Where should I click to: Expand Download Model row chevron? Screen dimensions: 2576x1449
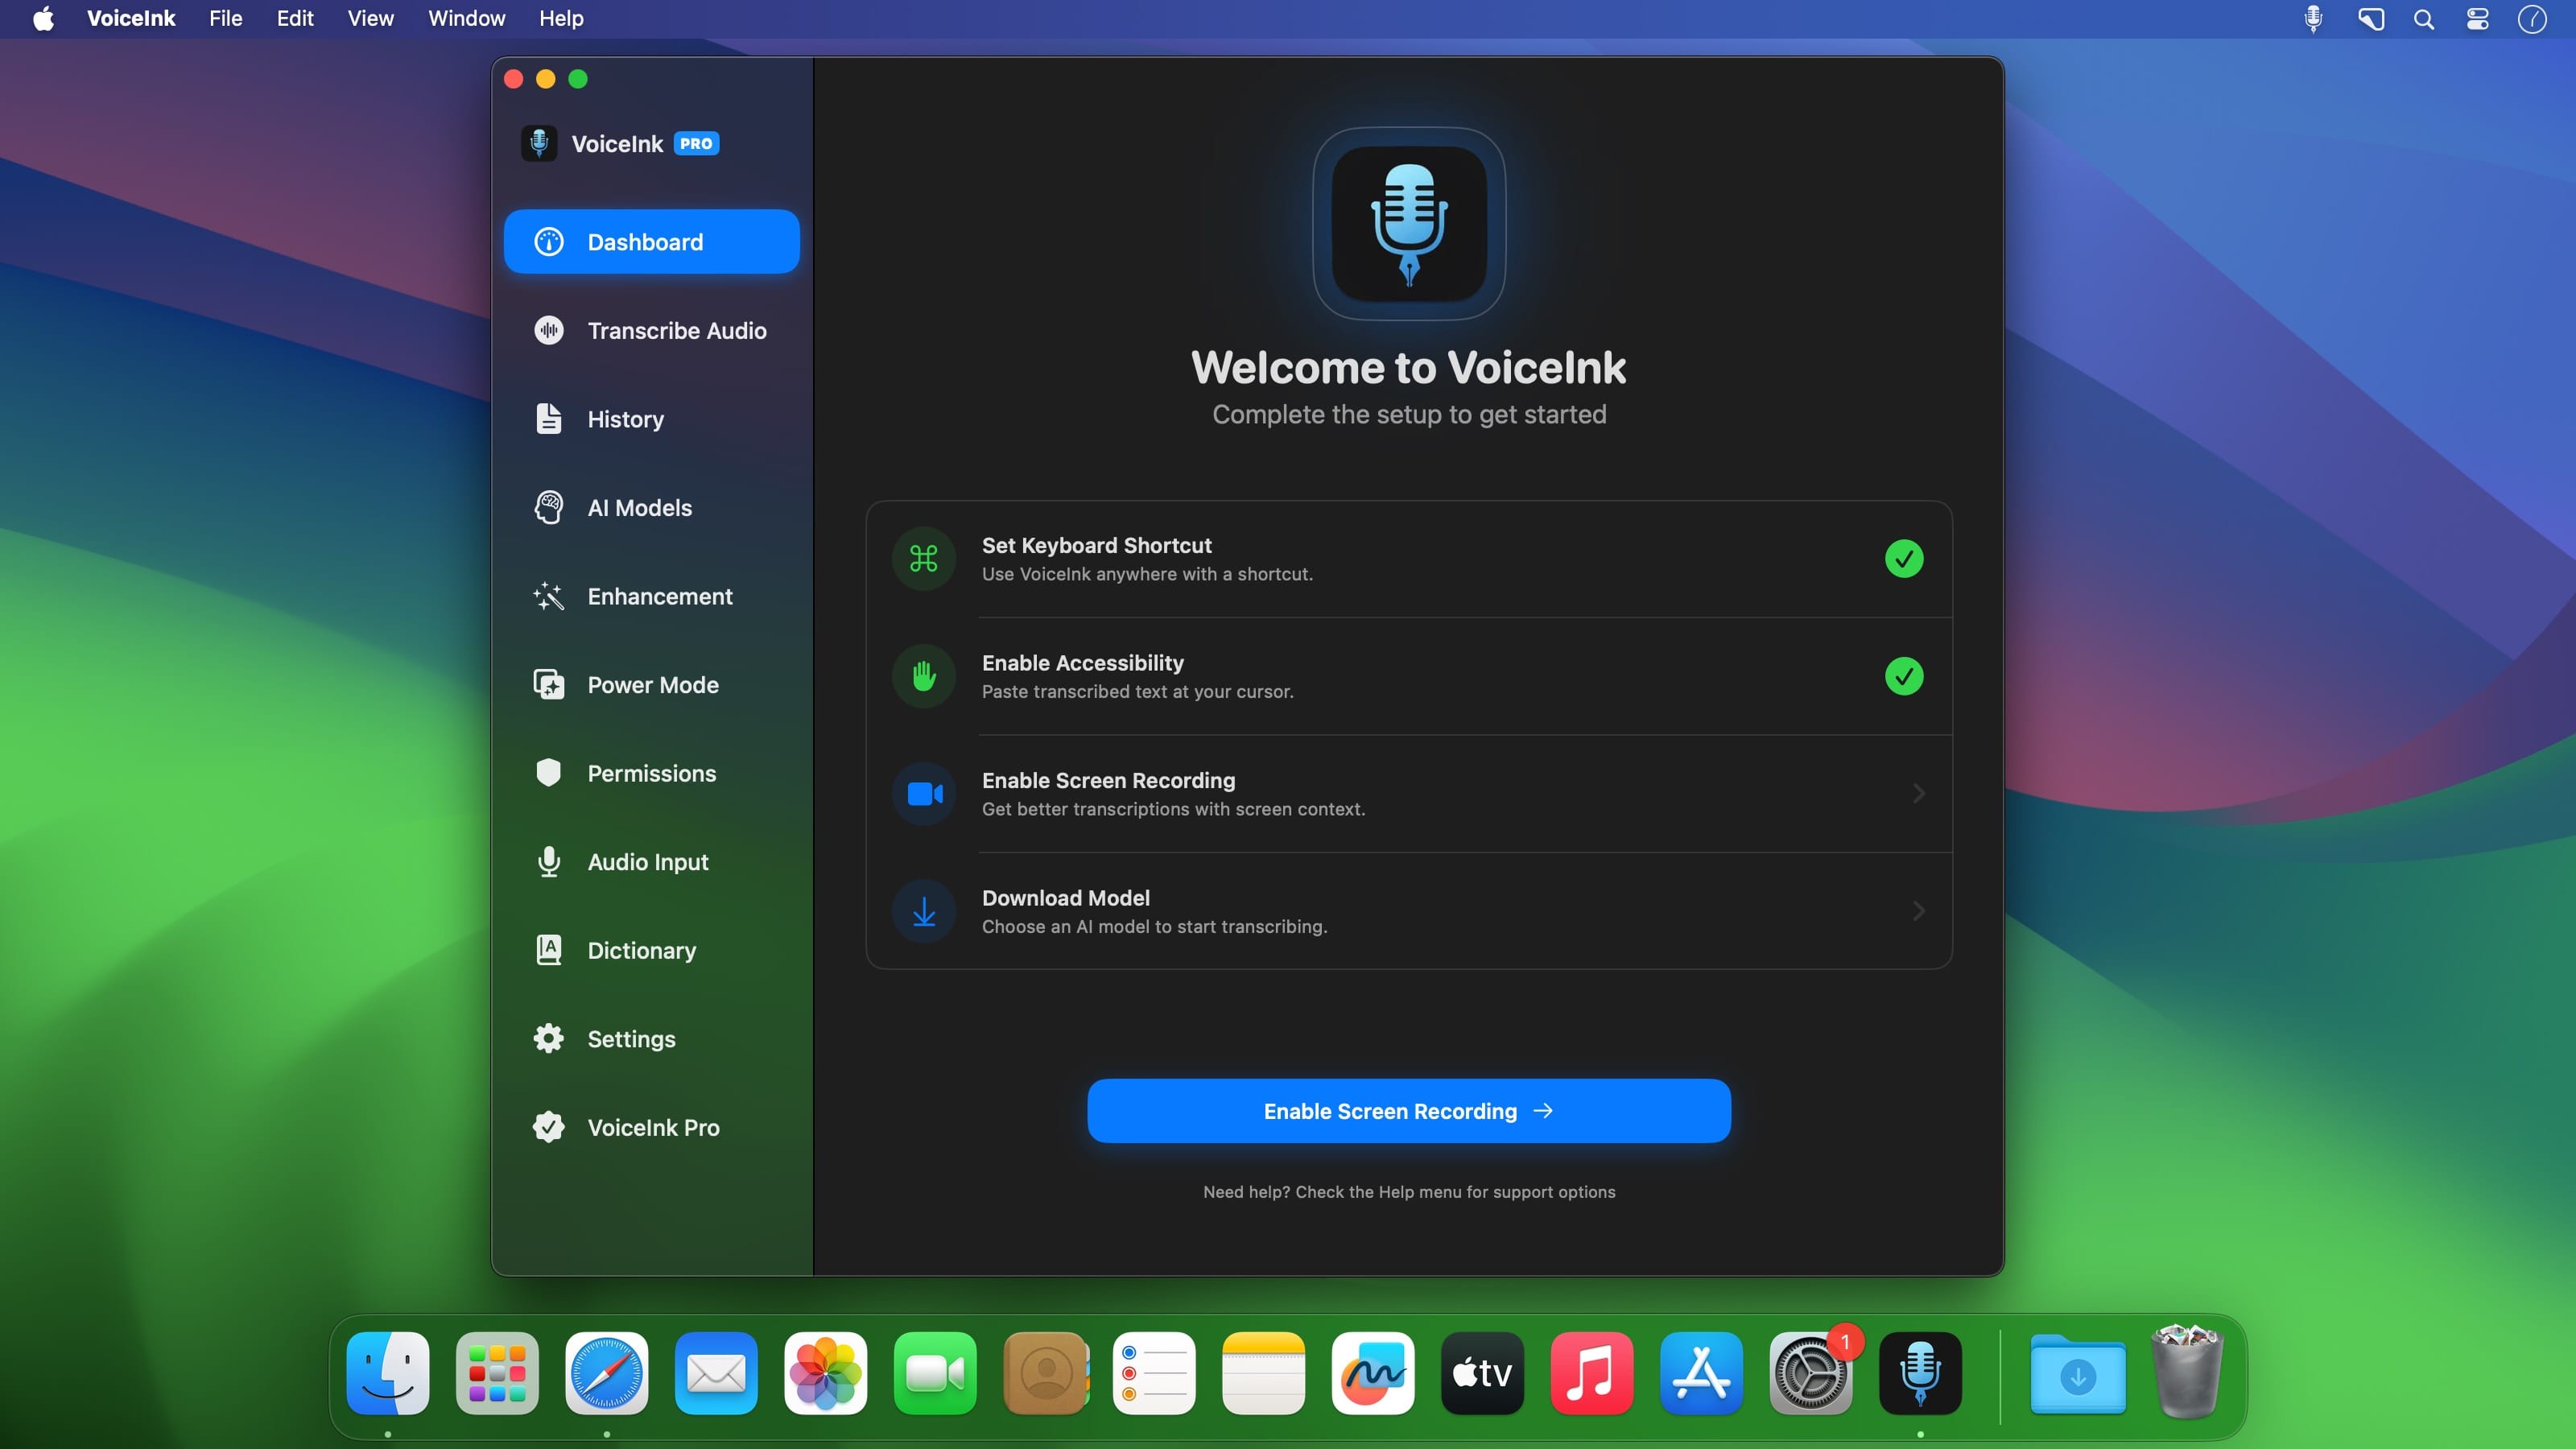click(1918, 911)
